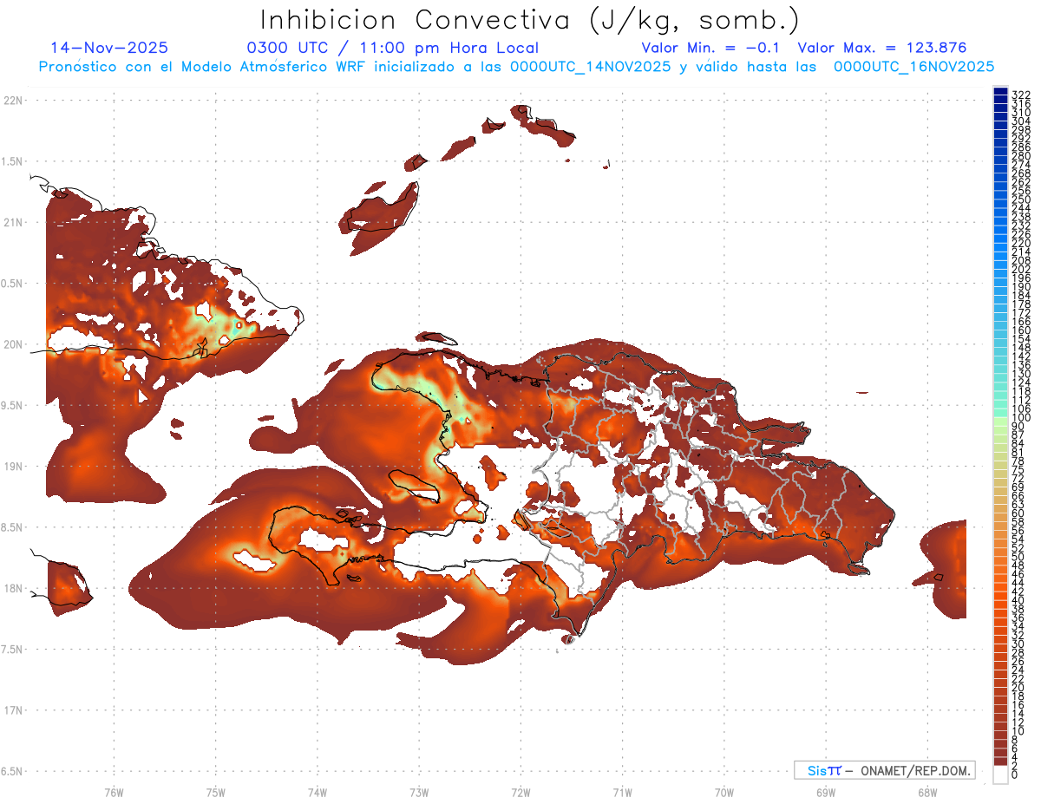This screenshot has width=1041, height=804.
Task: Click the '0' color scale label
Action: [x=1016, y=775]
